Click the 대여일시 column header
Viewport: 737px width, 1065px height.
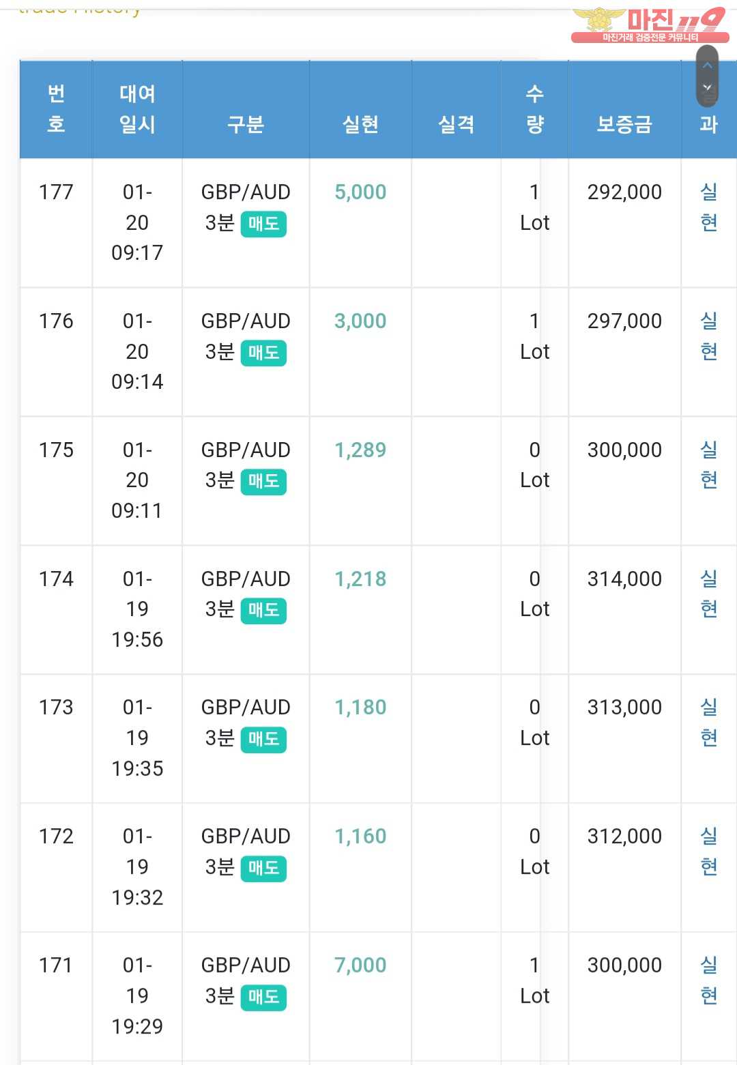[137, 109]
